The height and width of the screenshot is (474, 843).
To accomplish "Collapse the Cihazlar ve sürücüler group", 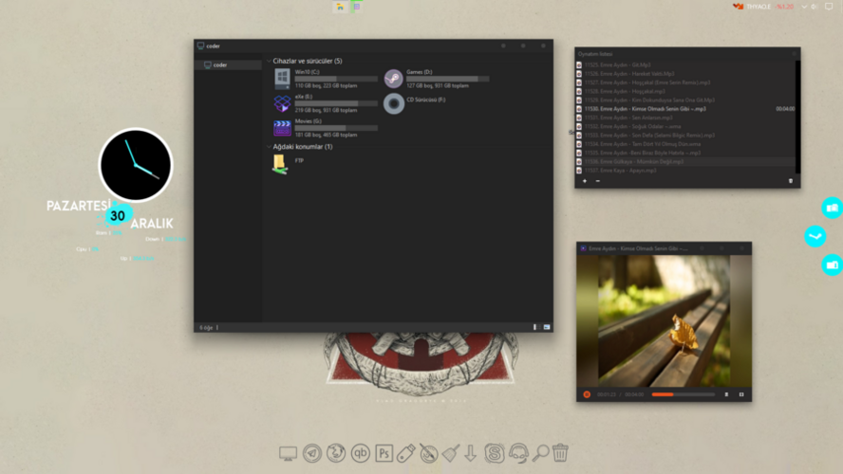I will (269, 61).
